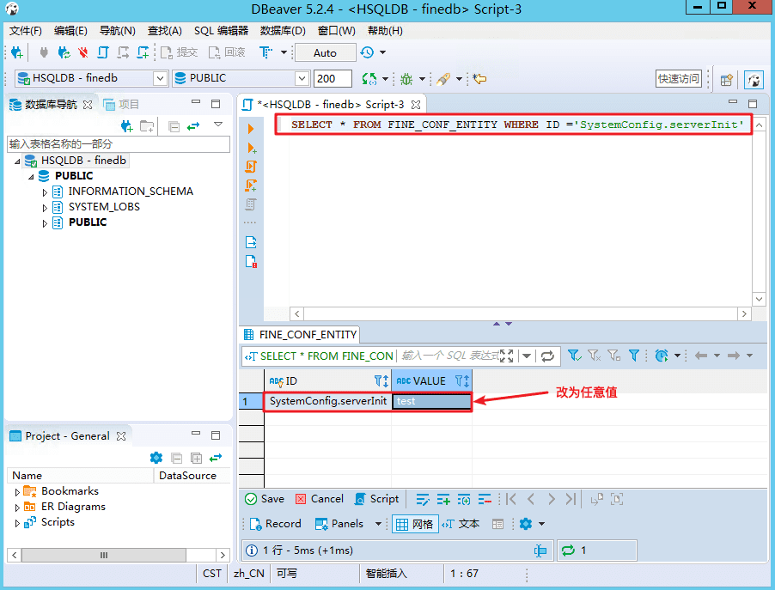
Task: Switch results to text view
Action: (461, 524)
